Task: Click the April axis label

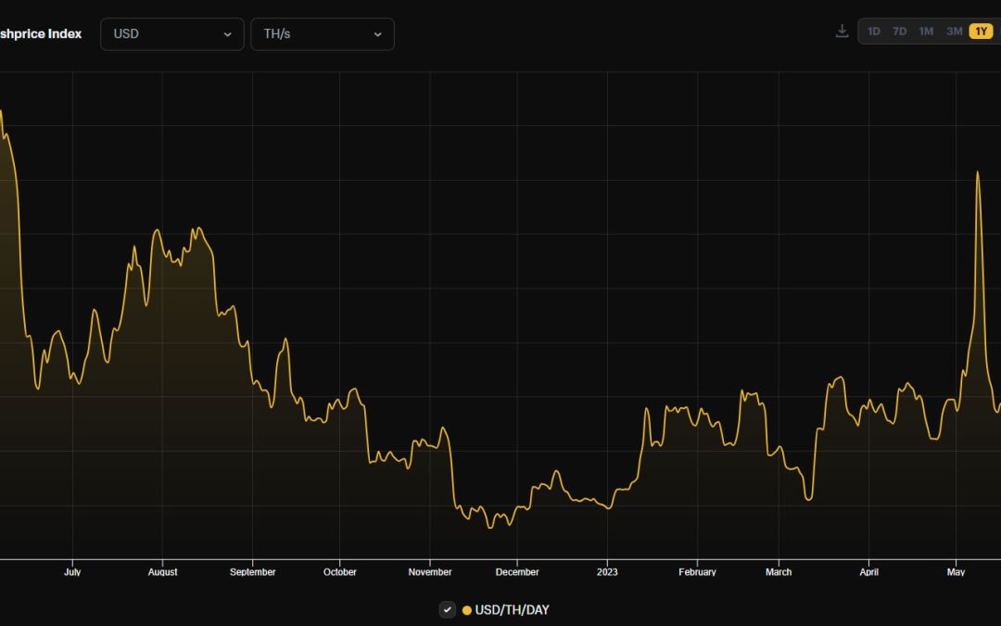Action: coord(868,571)
